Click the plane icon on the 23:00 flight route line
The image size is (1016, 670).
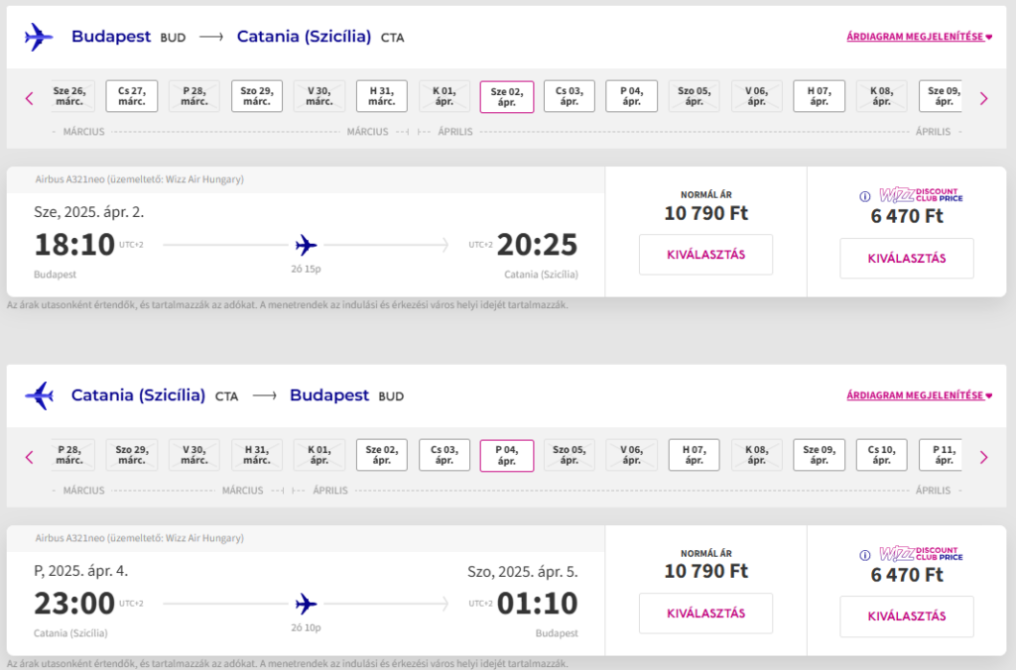click(307, 603)
